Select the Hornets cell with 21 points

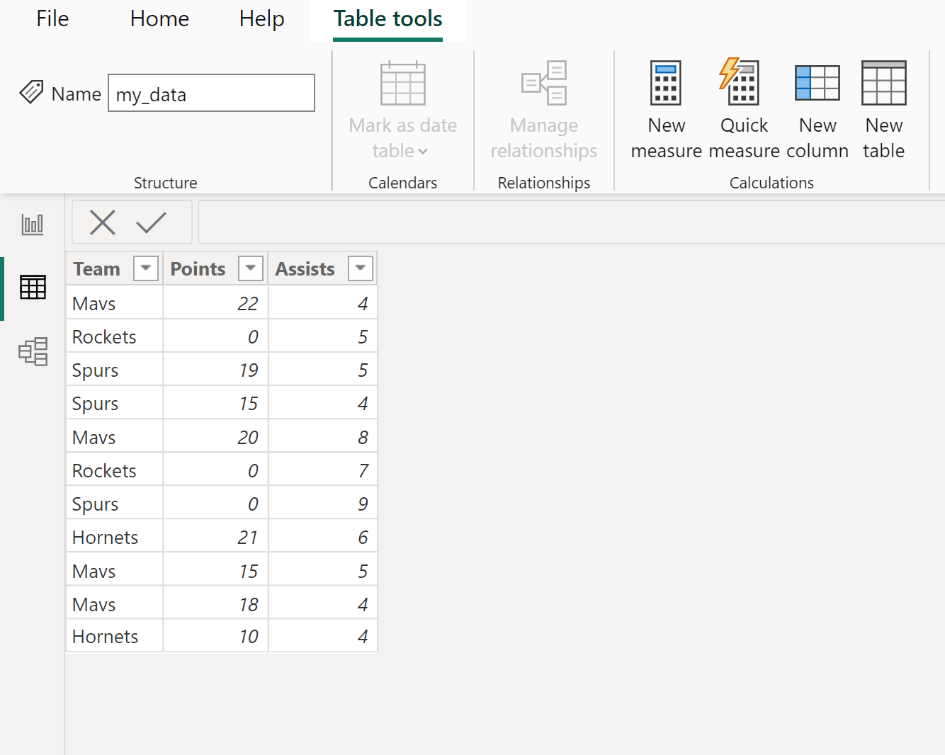point(106,538)
